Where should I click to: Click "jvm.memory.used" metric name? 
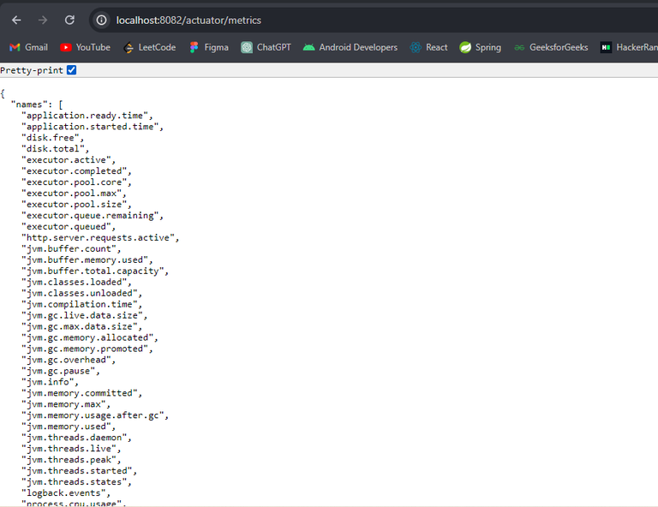[x=66, y=426]
